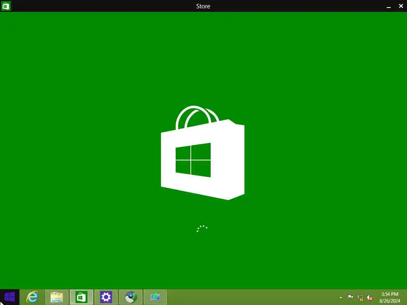Image resolution: width=407 pixels, height=305 pixels.
Task: Open the globe browser icon on the taskbar
Action: (130, 297)
